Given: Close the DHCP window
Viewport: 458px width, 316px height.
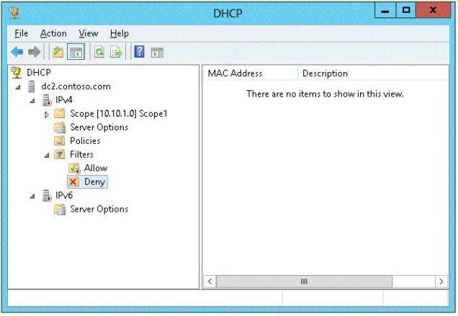Looking at the screenshot, I should [434, 11].
